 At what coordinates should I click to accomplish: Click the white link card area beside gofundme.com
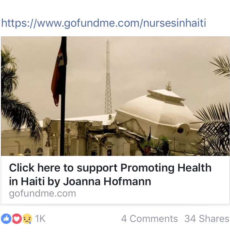pos(152,194)
